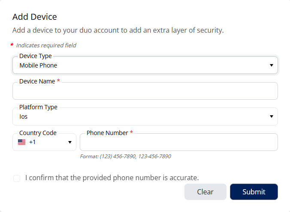Click the Country Code dropdown arrow
Screen dimensions: 290x212
point(69,142)
